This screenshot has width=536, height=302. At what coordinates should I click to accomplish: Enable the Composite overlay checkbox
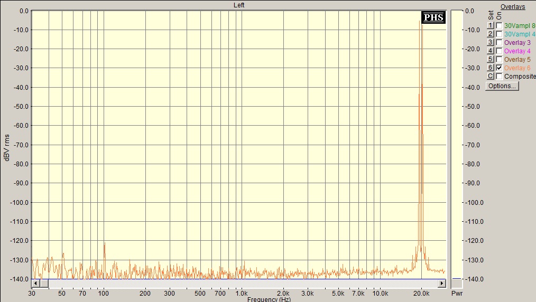499,76
